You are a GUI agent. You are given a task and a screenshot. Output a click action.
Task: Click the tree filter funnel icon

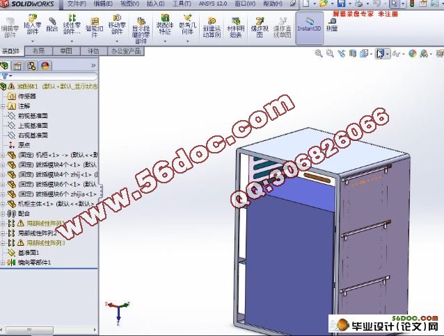[x=5, y=76]
